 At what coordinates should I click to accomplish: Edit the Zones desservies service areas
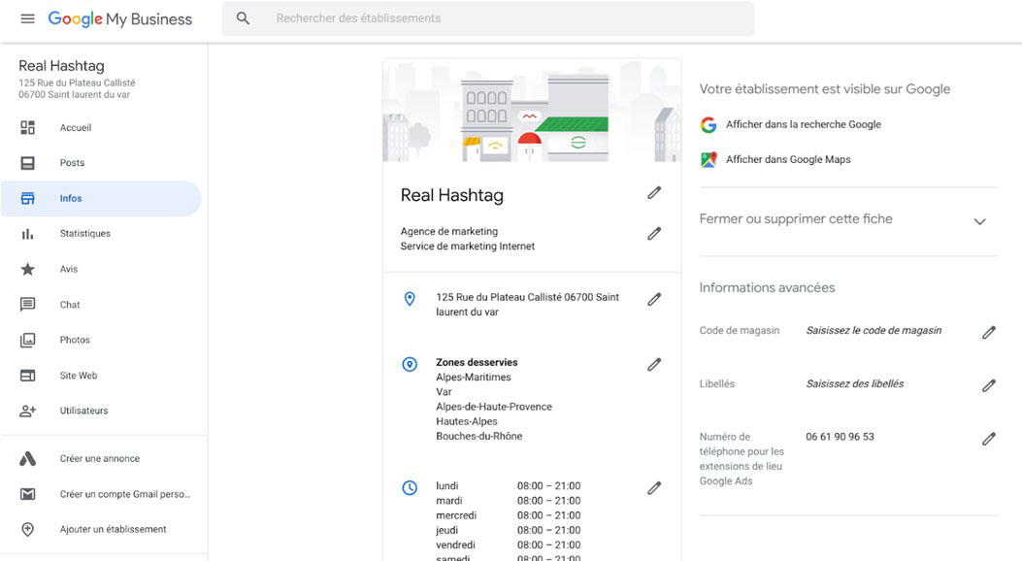654,364
